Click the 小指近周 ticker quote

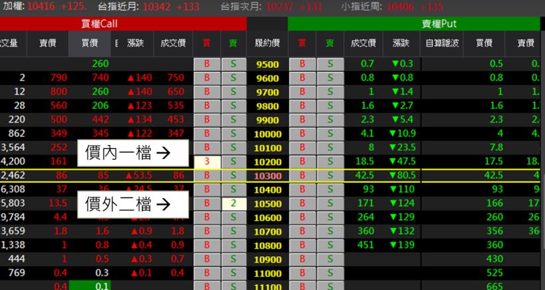(392, 7)
